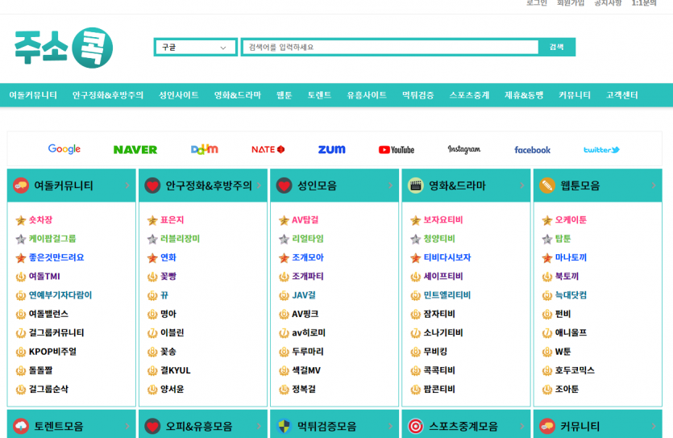Expand 먹튀검증모음 panel with its arrow
The height and width of the screenshot is (438, 673).
coord(391,426)
